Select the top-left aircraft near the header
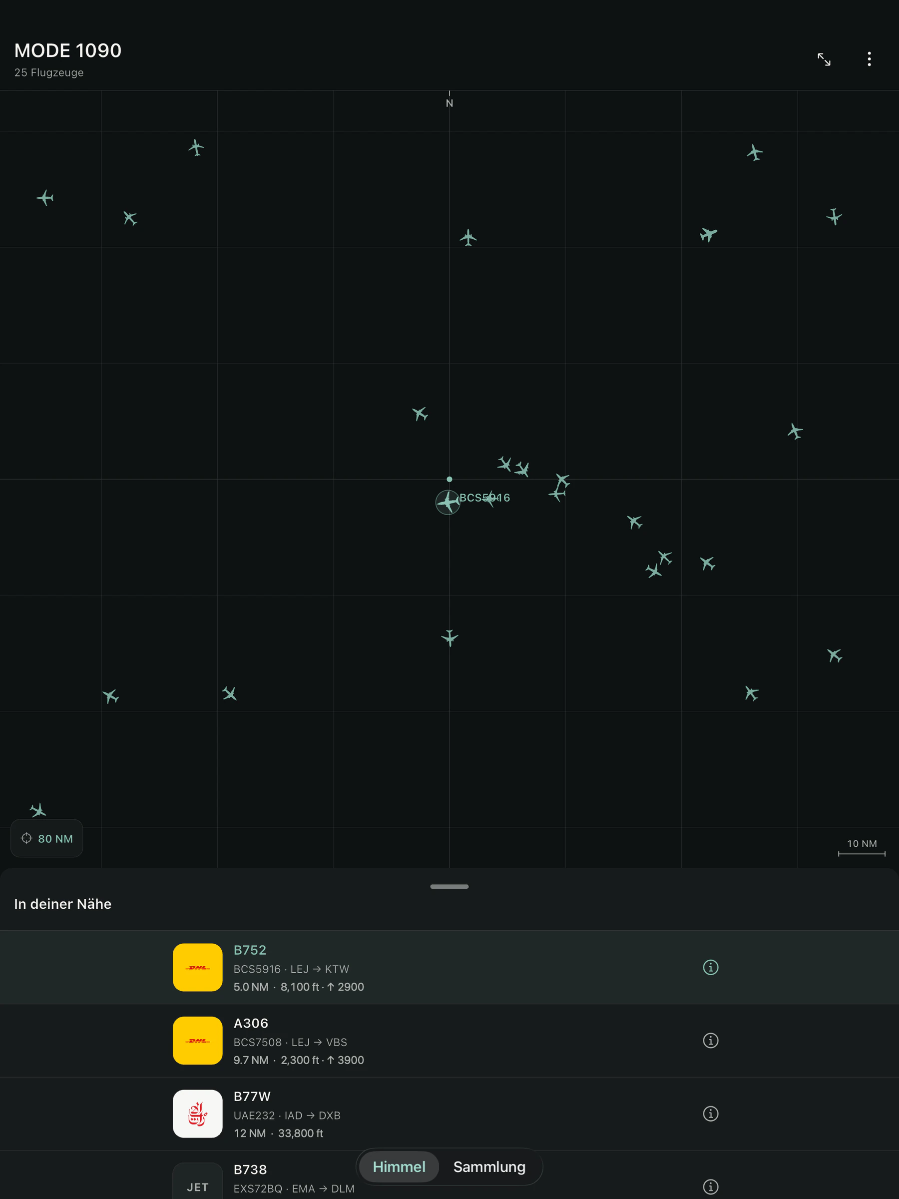Screen dimensions: 899x1199 pos(196,147)
